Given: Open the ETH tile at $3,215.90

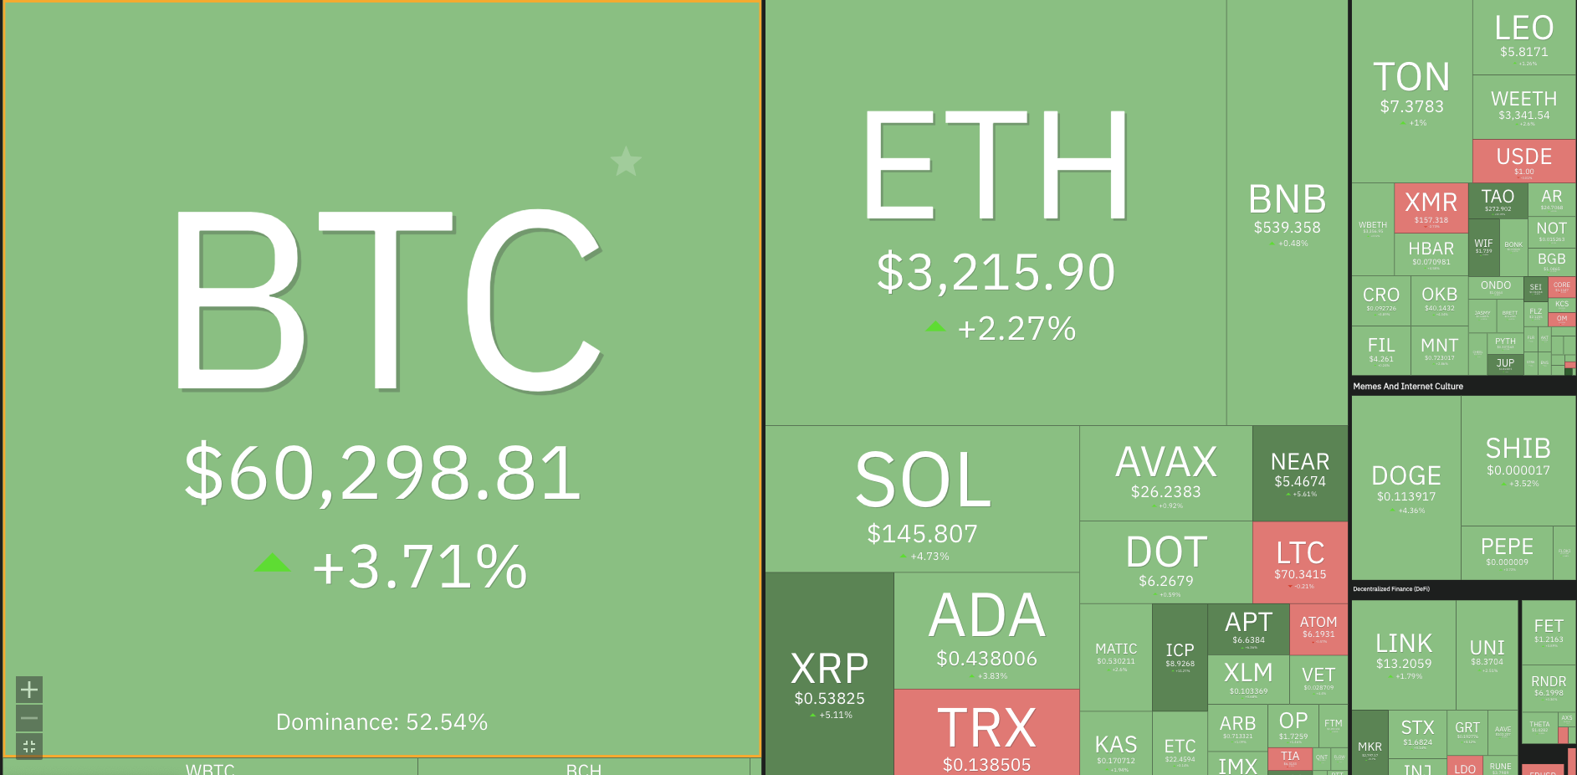Looking at the screenshot, I should [x=996, y=213].
